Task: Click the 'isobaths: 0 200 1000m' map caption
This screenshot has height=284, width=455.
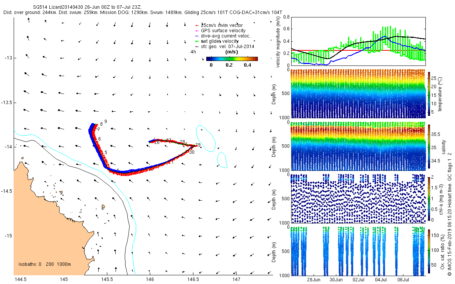Action: tap(45, 264)
